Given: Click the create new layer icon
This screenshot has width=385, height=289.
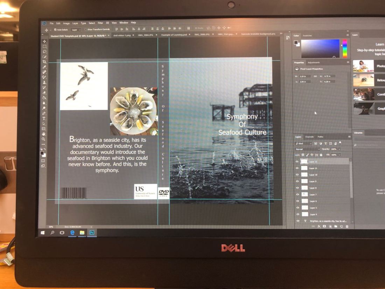Looking at the screenshot, I should point(341,226).
